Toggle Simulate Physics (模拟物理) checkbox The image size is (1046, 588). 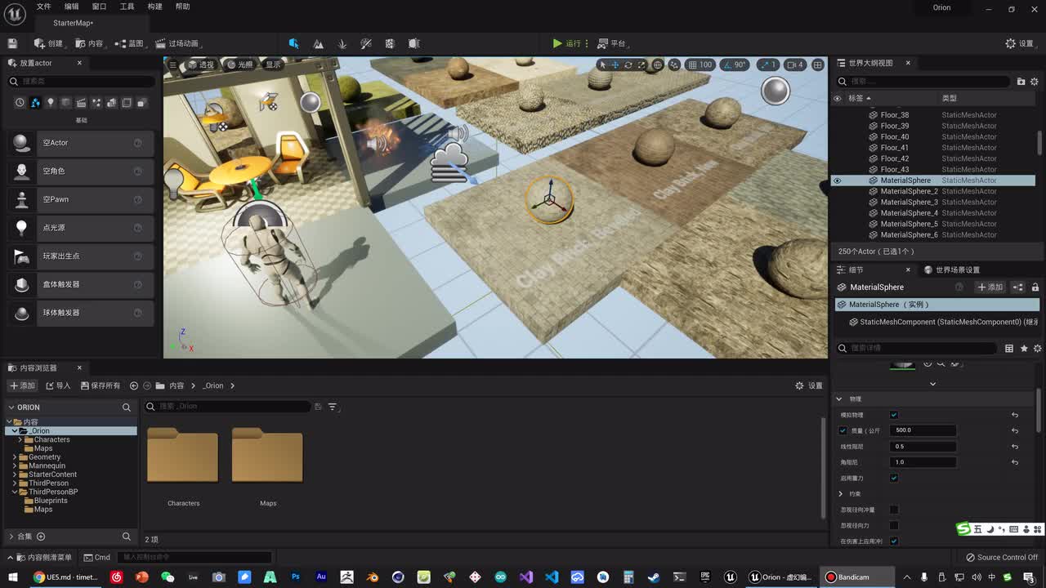coord(894,415)
